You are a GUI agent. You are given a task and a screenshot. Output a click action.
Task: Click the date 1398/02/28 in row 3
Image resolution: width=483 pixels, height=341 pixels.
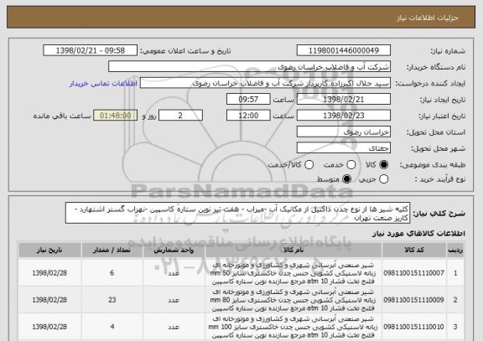coord(49,327)
